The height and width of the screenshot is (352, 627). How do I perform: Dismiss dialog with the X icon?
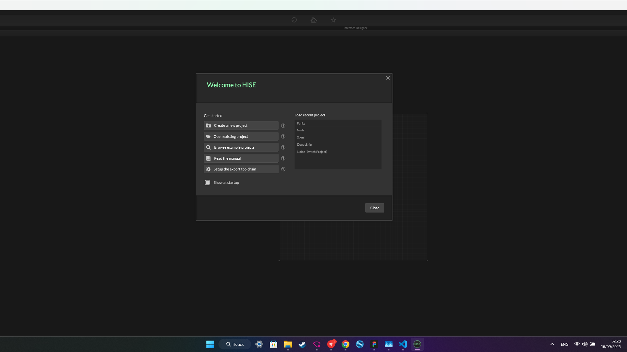tap(388, 78)
